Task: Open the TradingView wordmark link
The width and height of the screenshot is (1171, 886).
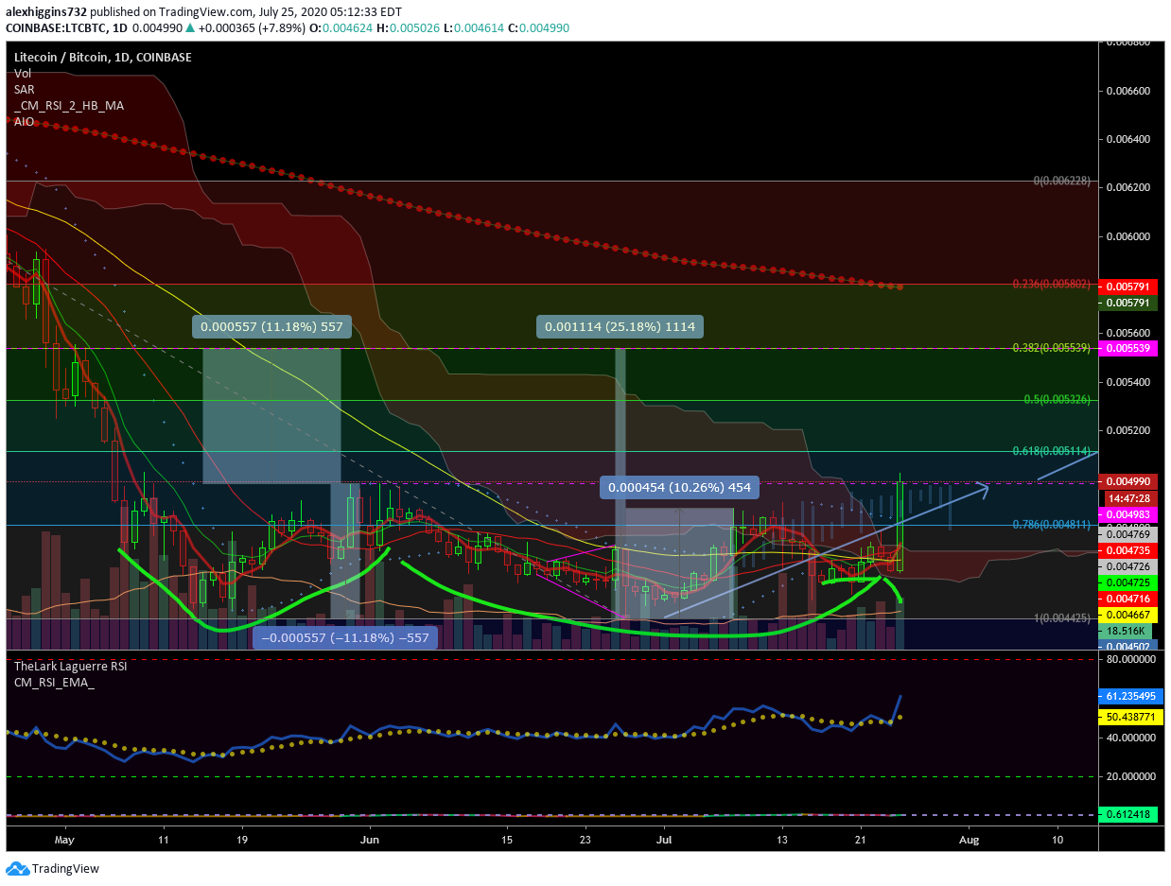Action: pyautogui.click(x=65, y=869)
